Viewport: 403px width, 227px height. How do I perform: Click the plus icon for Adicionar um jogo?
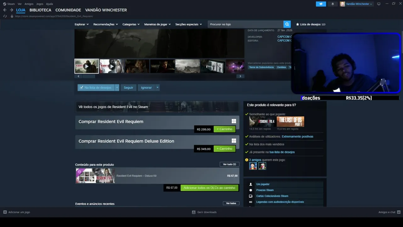(x=5, y=212)
